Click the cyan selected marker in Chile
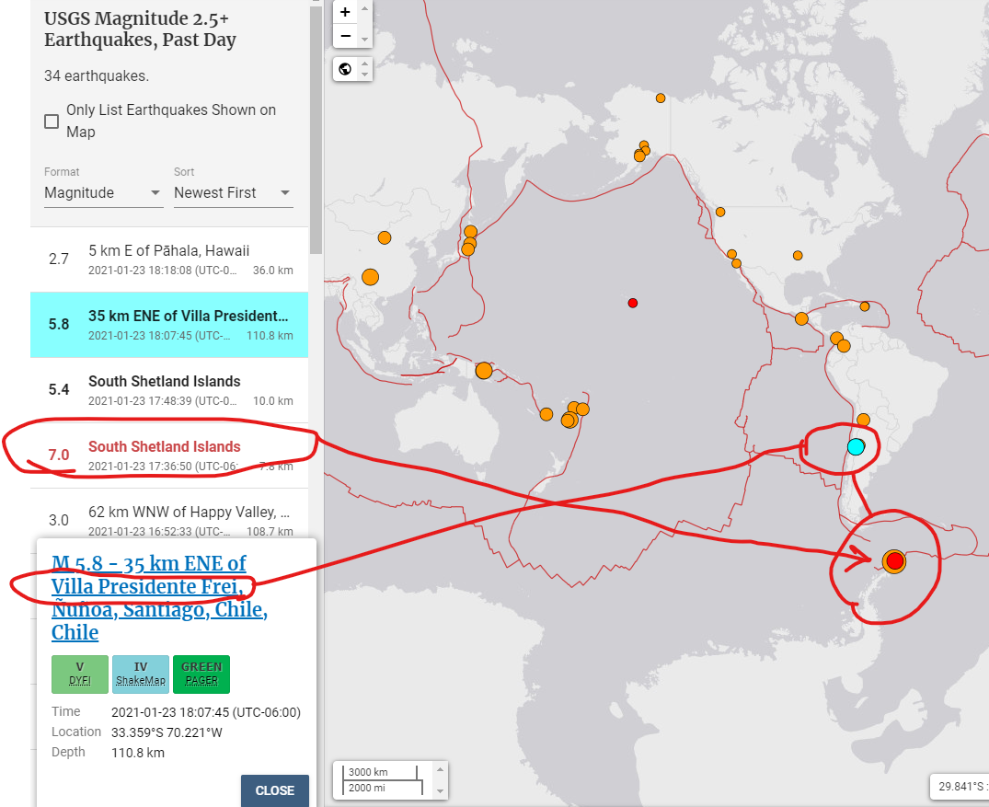989x807 pixels. pyautogui.click(x=856, y=446)
